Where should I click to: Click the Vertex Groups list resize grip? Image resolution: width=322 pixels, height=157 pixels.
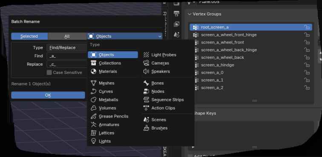[254, 101]
